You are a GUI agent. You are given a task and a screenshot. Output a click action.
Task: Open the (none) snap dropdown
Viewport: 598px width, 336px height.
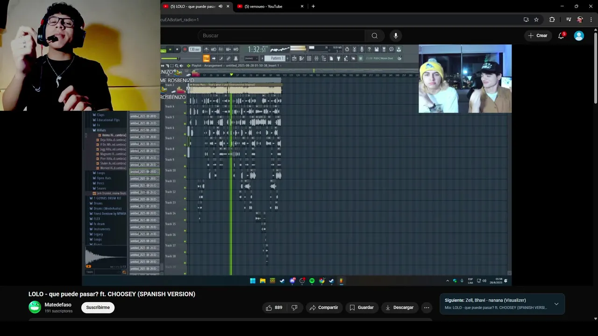pos(251,58)
